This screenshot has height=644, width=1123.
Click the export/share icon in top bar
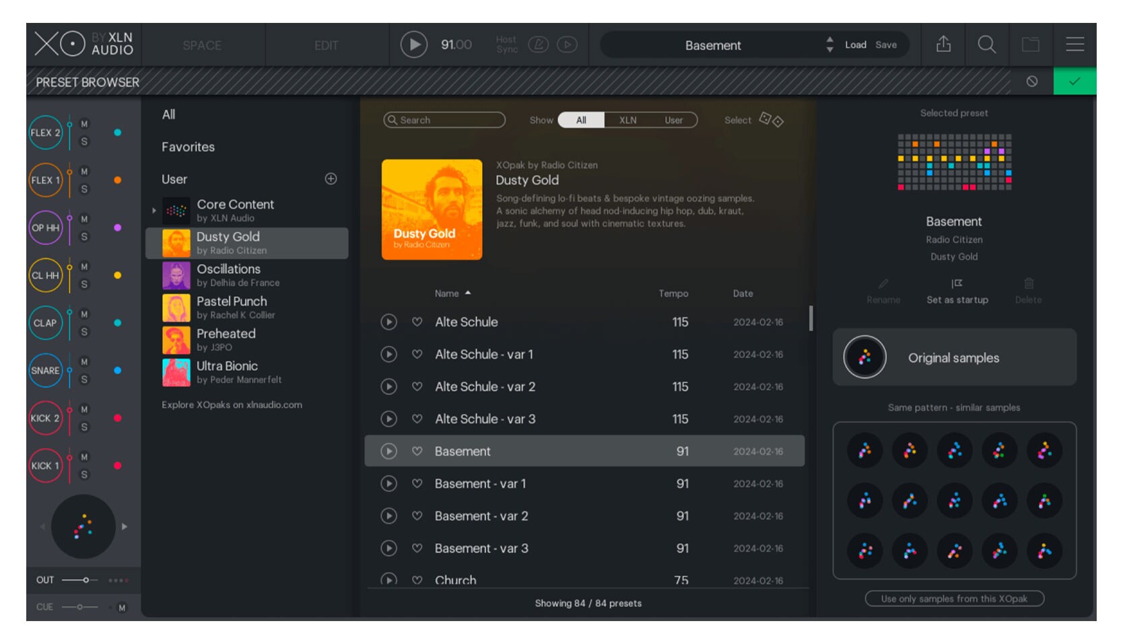[x=943, y=44]
